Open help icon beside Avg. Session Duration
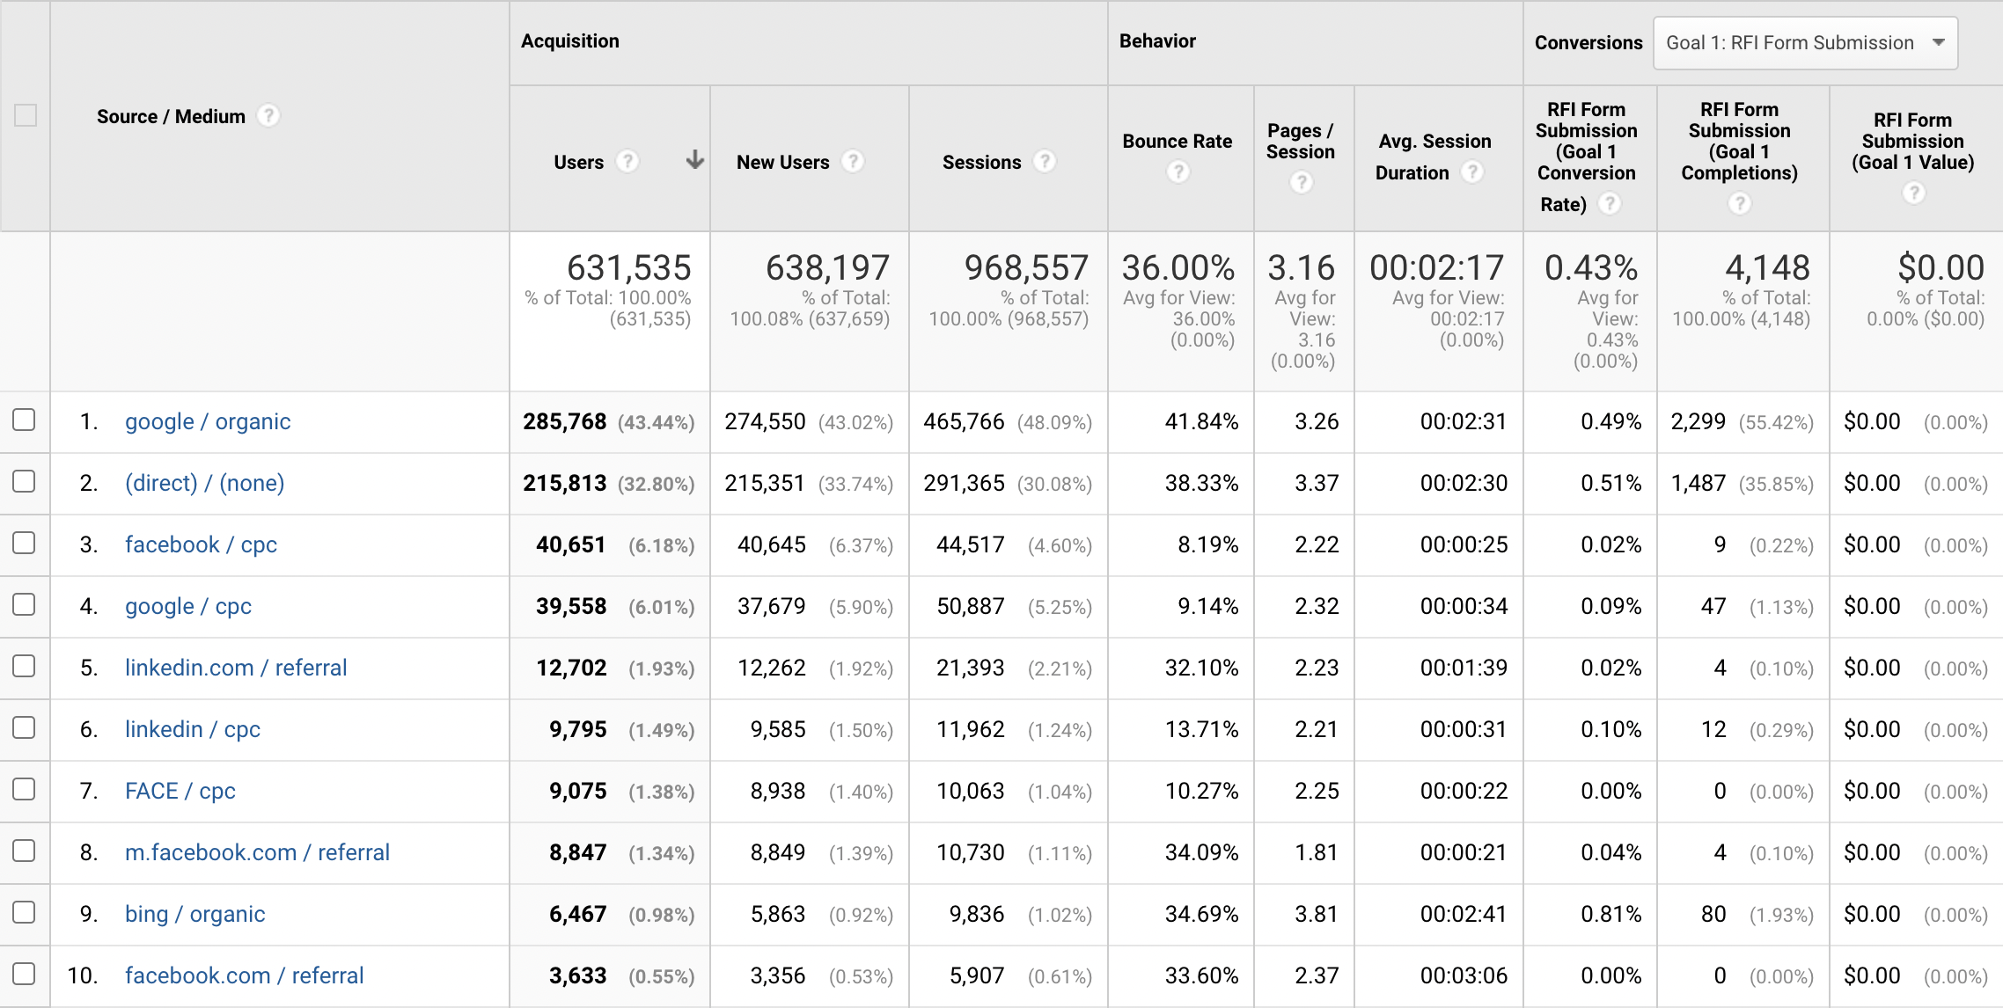Image resolution: width=2003 pixels, height=1008 pixels. 1472,172
